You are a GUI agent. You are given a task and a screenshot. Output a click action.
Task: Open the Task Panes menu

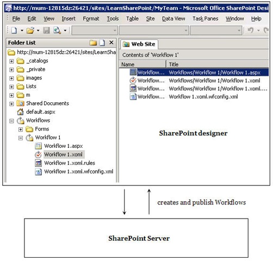click(x=205, y=18)
